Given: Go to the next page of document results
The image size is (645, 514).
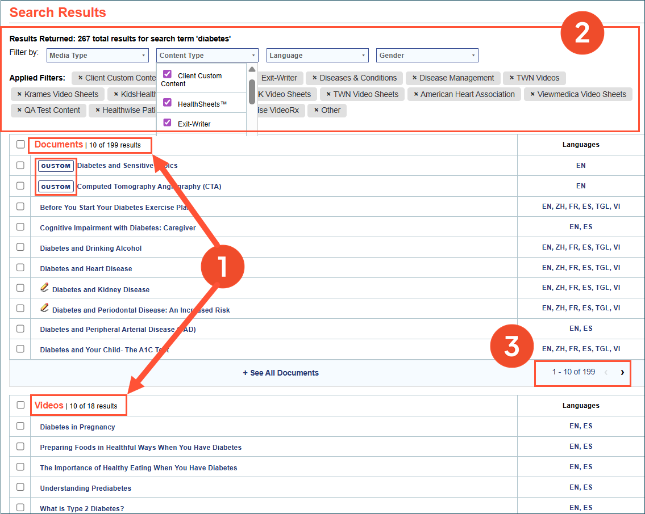Looking at the screenshot, I should [x=621, y=373].
